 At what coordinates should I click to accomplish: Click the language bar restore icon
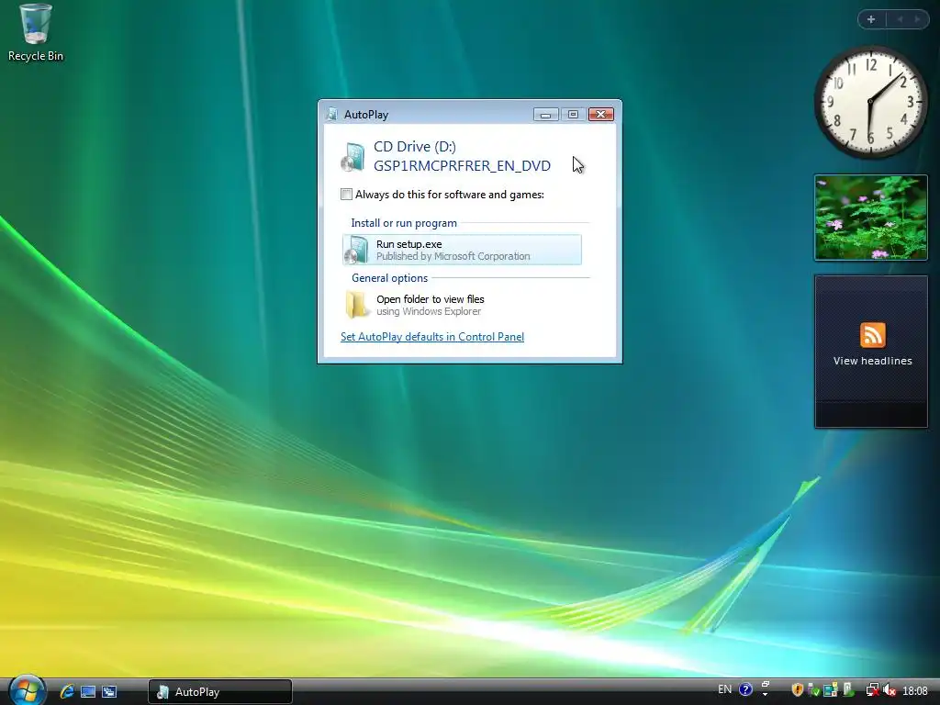pyautogui.click(x=765, y=684)
